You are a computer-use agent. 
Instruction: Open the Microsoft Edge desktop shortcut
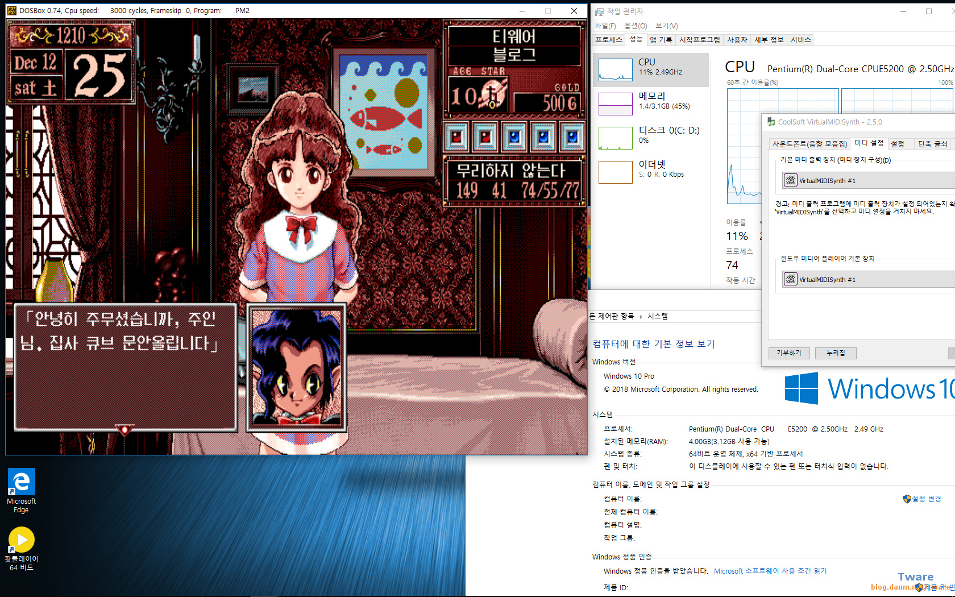(22, 490)
